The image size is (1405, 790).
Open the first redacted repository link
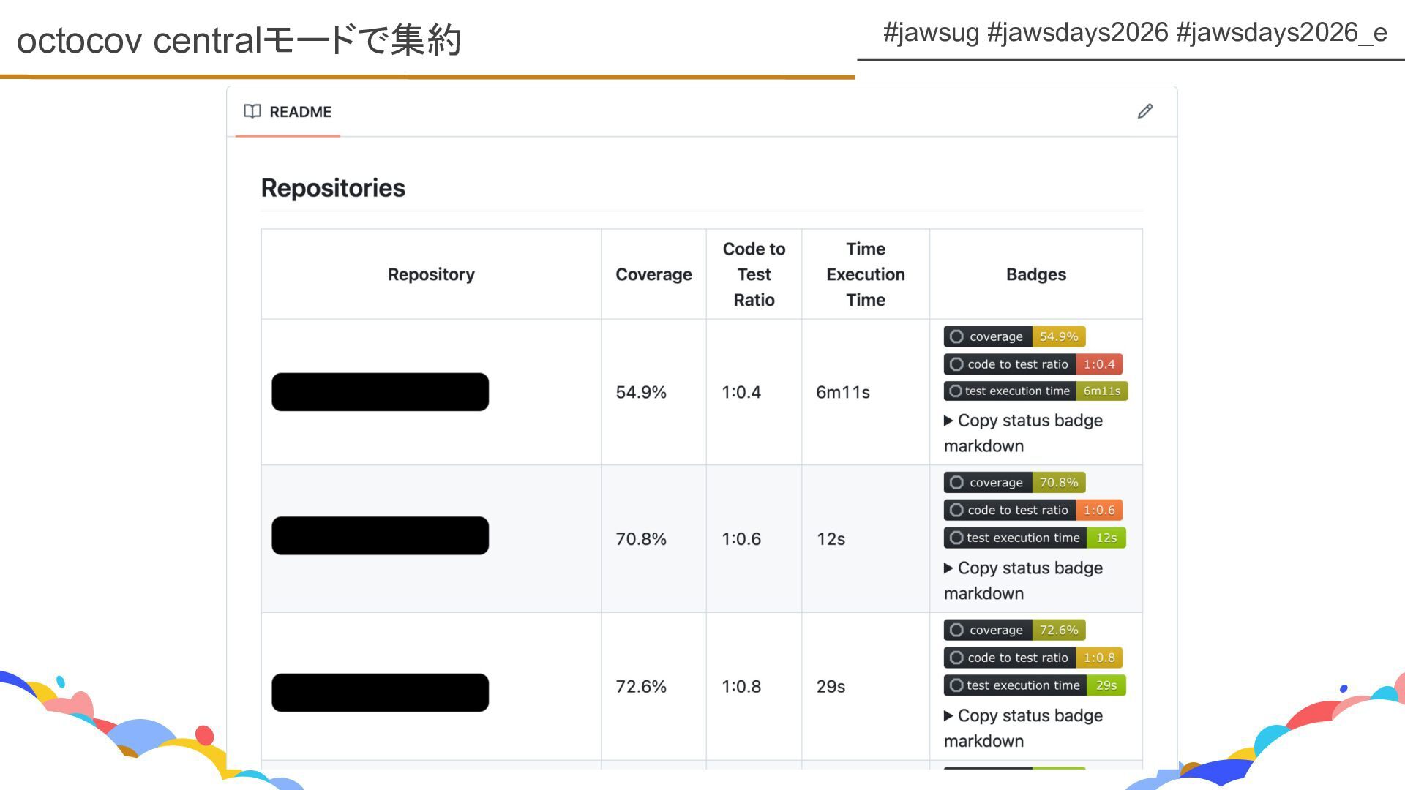coord(380,392)
